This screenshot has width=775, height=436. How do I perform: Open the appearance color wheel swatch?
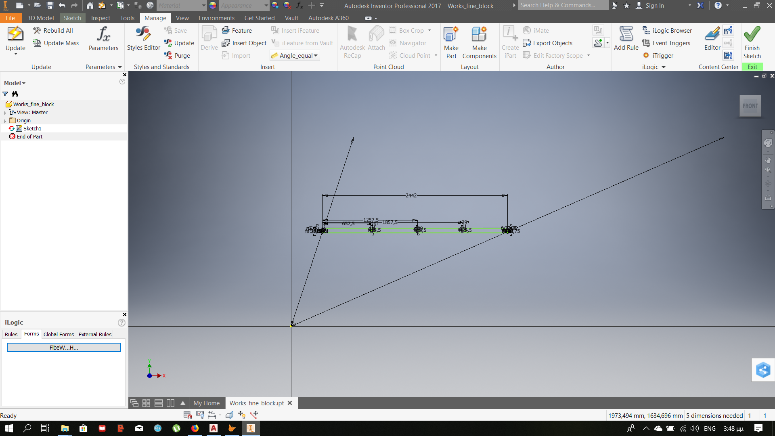(212, 5)
